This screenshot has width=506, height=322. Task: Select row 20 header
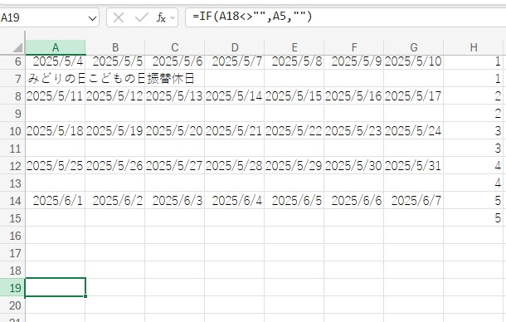point(13,305)
